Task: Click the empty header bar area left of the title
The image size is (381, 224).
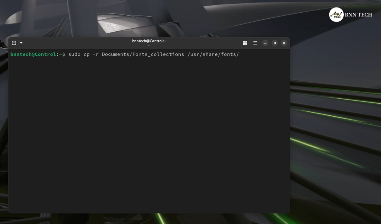Action: click(74, 43)
